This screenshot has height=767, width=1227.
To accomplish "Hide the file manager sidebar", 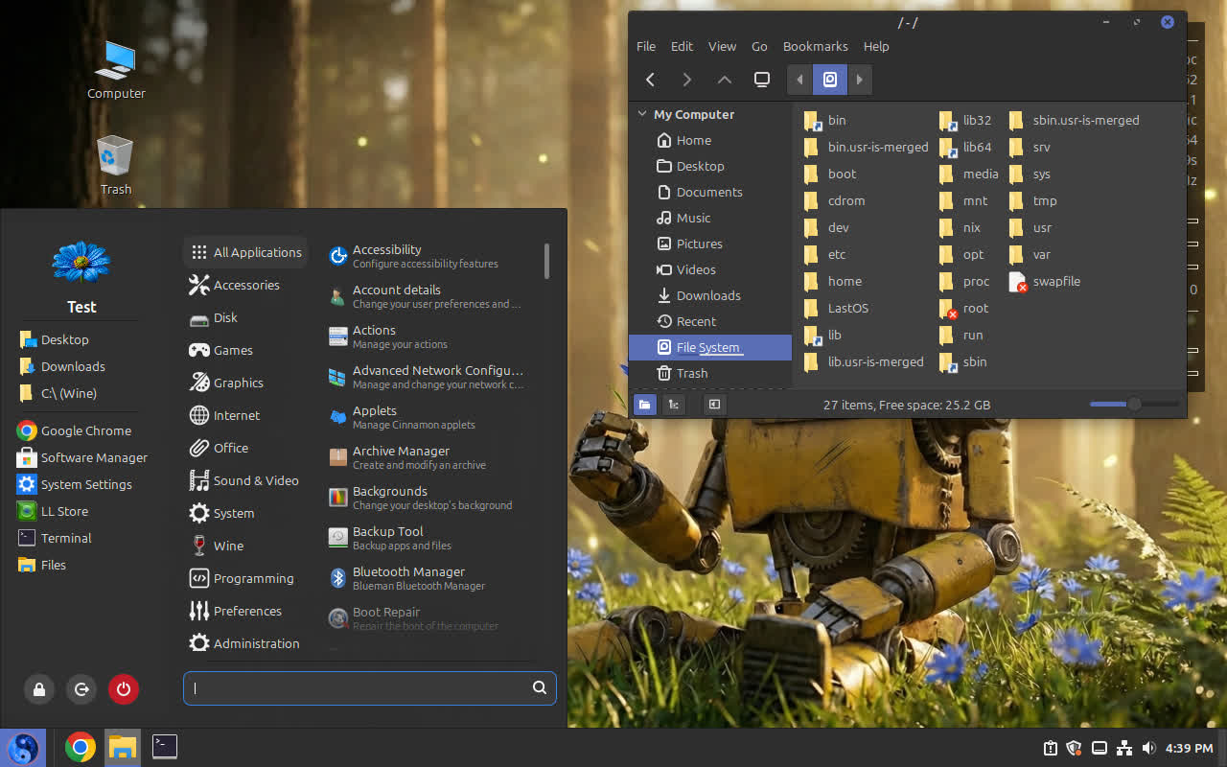I will (714, 405).
